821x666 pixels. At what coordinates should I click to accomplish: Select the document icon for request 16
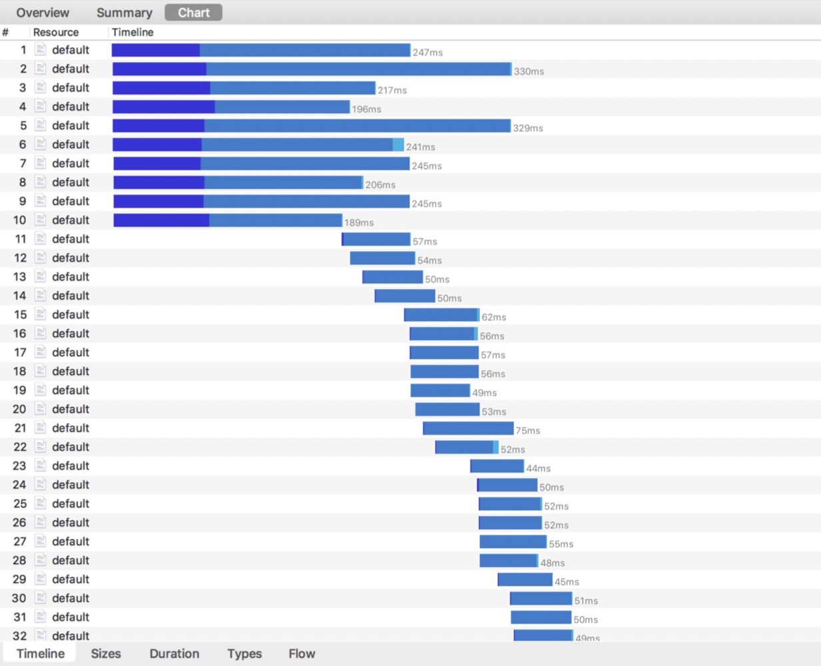pos(41,333)
